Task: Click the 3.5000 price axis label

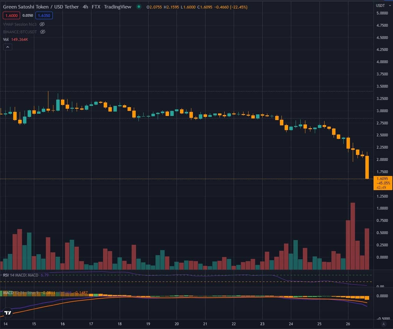Action: click(x=382, y=86)
